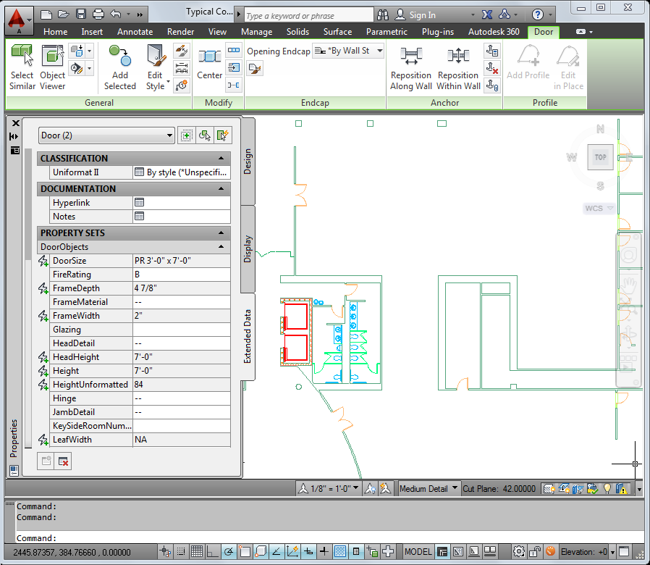Collapse the DOCUMENTATION section
This screenshot has height=565, width=650.
tap(221, 188)
